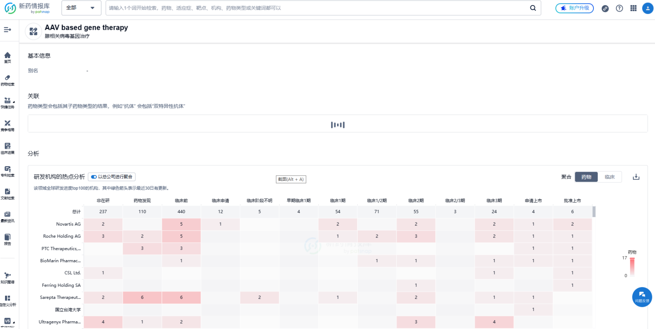This screenshot has width=655, height=329.
Task: Open 临床进展 clinical progress icon
Action: pos(7,148)
